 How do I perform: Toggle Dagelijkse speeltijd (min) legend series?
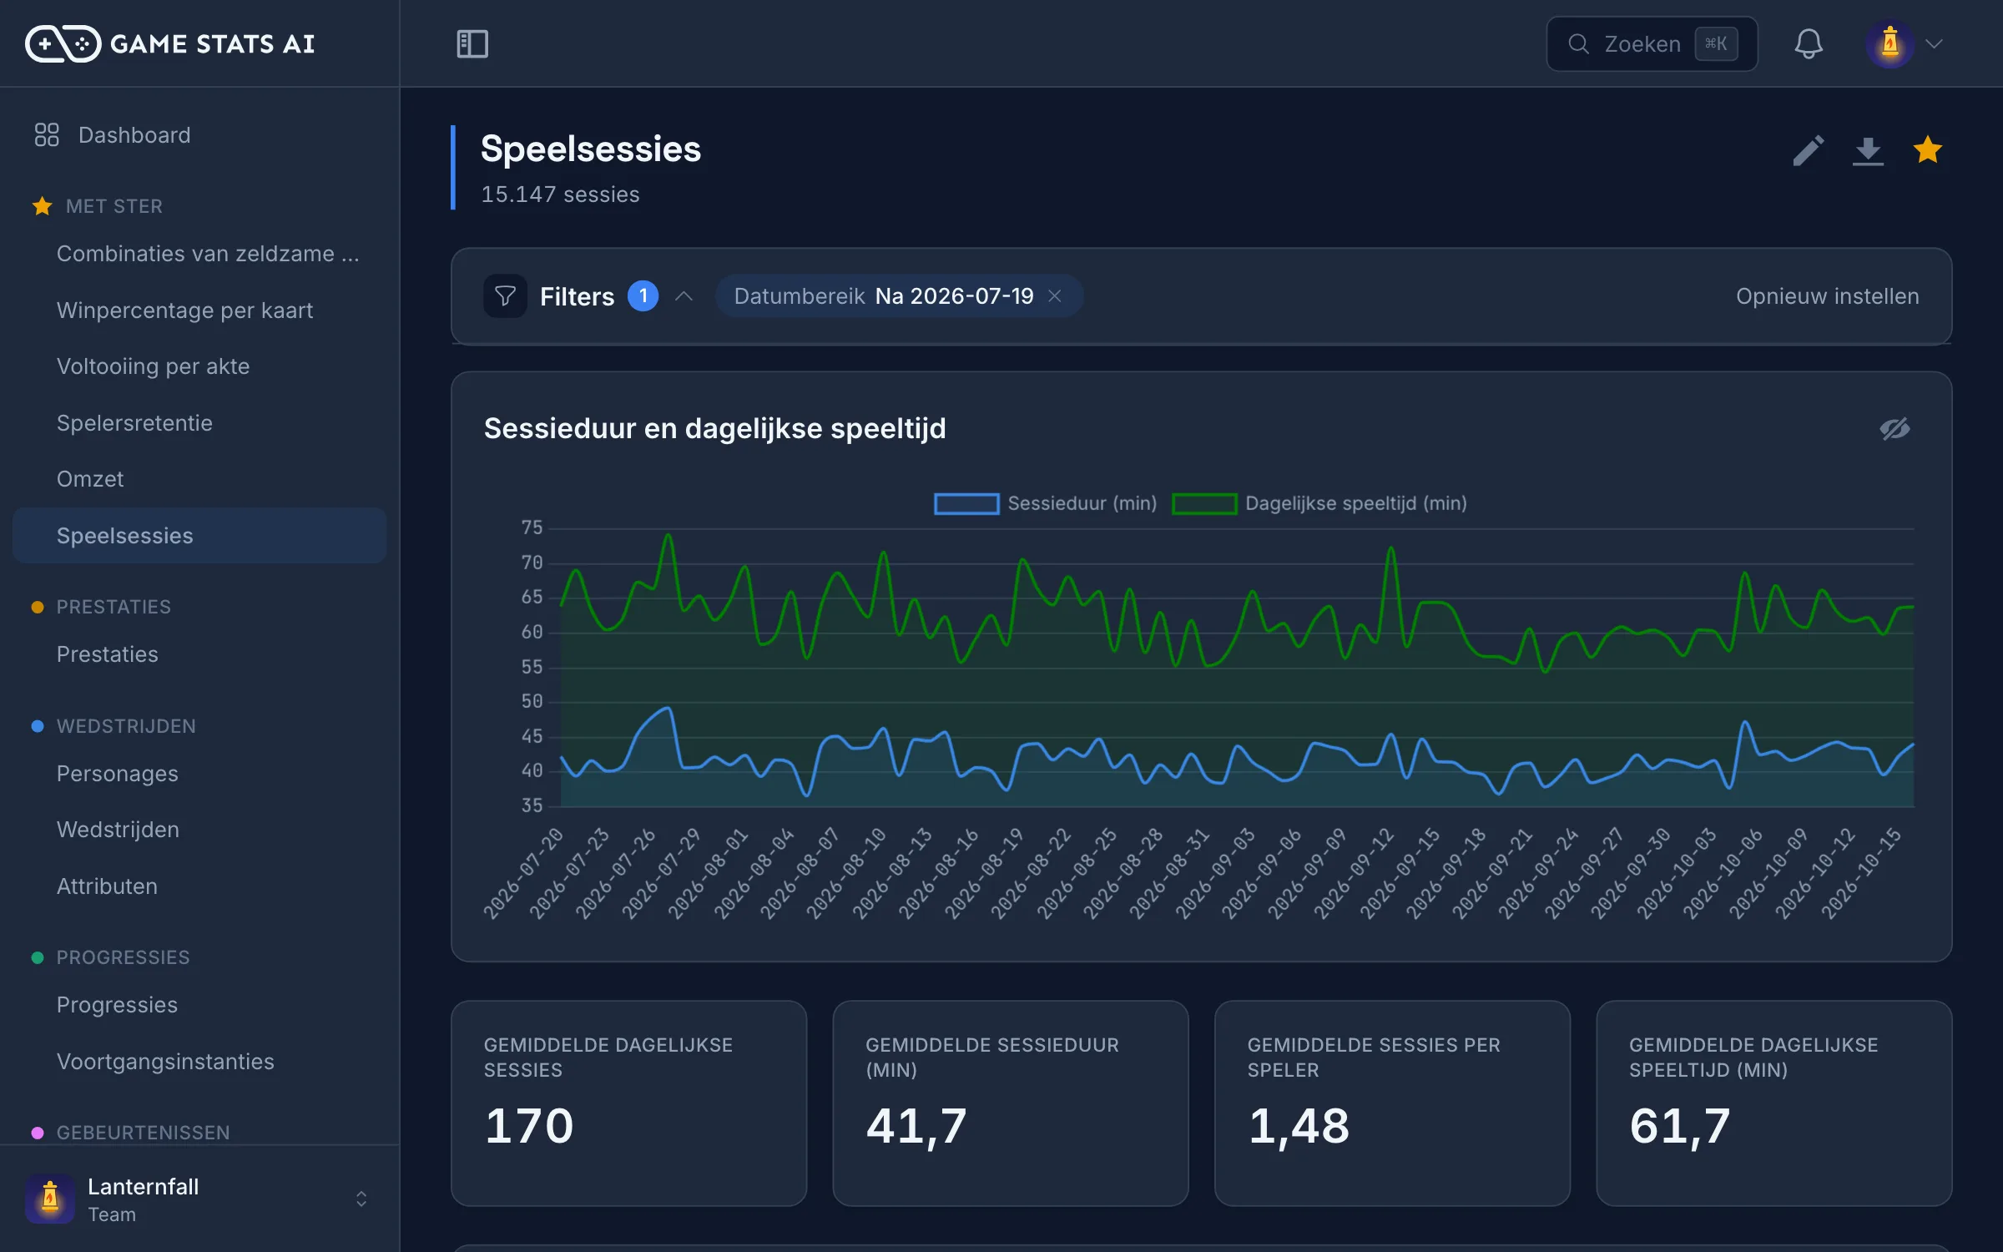[x=1319, y=503]
